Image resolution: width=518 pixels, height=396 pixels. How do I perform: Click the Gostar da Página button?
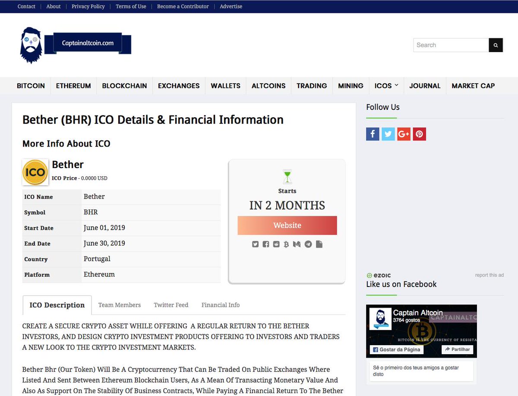point(396,349)
